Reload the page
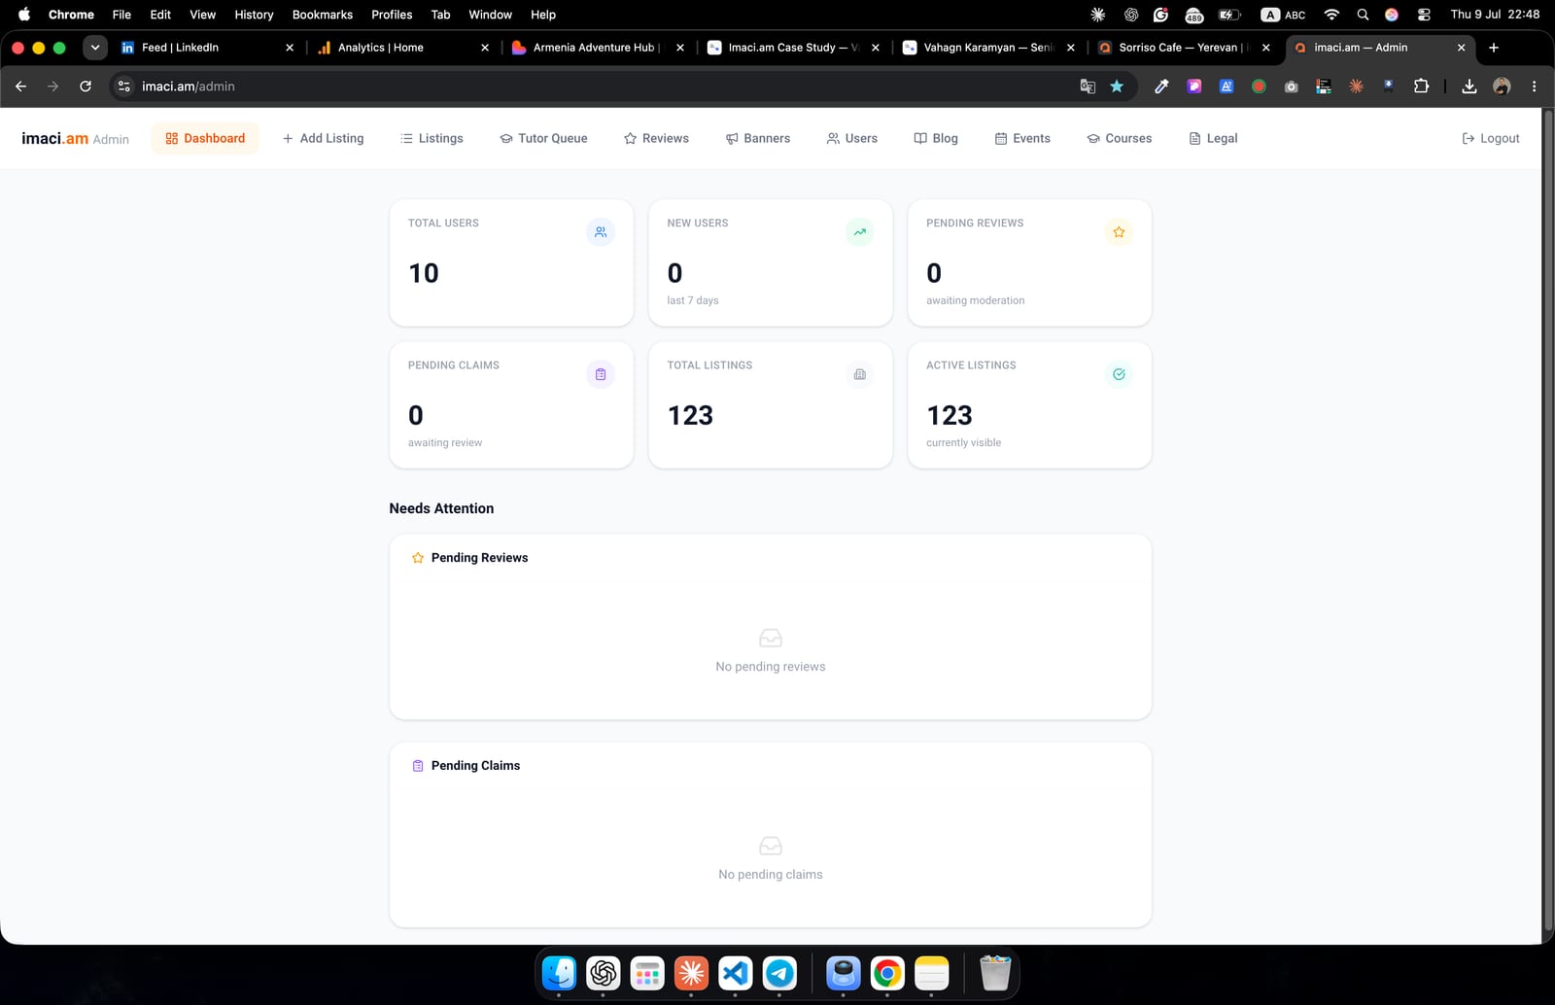The width and height of the screenshot is (1555, 1005). [x=86, y=87]
